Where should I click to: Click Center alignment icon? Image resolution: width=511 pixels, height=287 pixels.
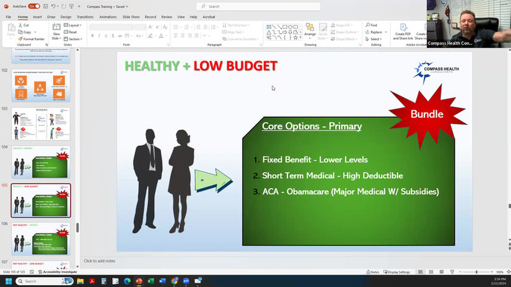183,35
